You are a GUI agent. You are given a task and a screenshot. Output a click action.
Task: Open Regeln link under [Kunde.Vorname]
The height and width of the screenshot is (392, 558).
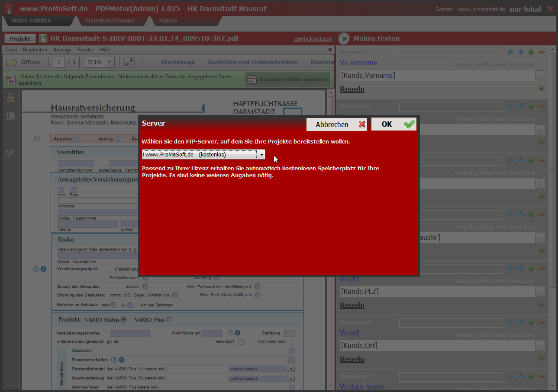tap(352, 89)
